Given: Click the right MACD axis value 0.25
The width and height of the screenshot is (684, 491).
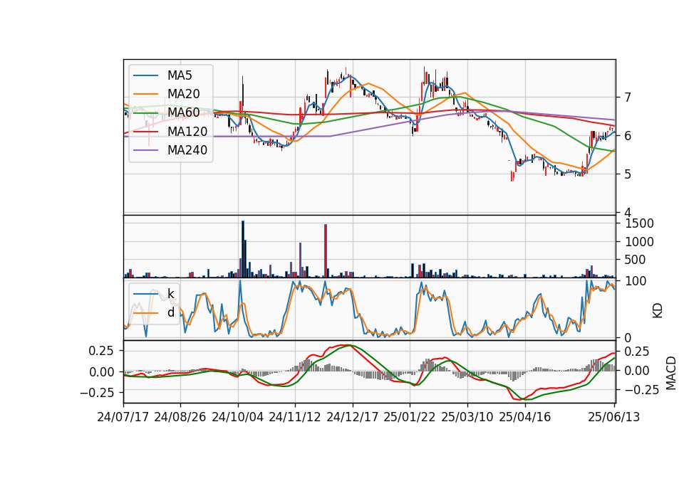Looking at the screenshot, I should (x=637, y=351).
